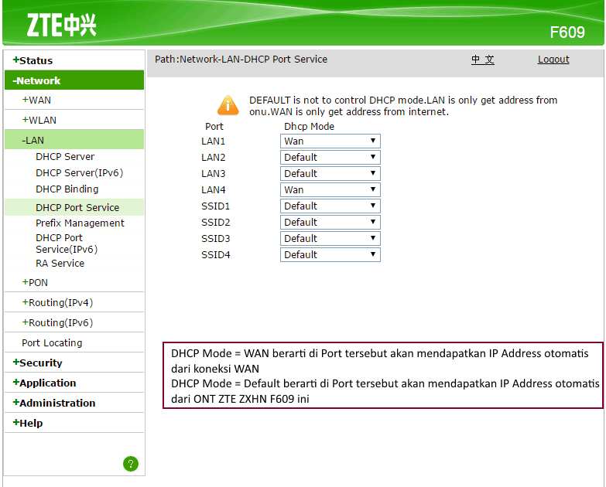This screenshot has height=487, width=606.
Task: Switch language to Chinese (中文)
Action: click(483, 60)
